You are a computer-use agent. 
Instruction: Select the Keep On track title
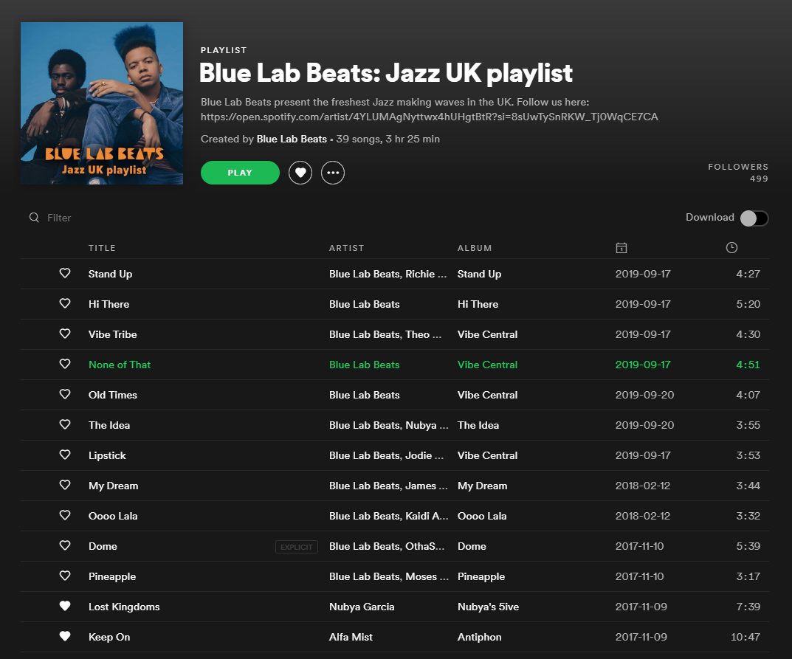pos(109,638)
